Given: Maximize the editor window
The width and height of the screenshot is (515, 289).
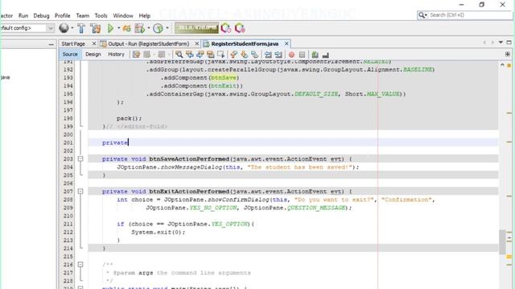Looking at the screenshot, I should (x=509, y=43).
